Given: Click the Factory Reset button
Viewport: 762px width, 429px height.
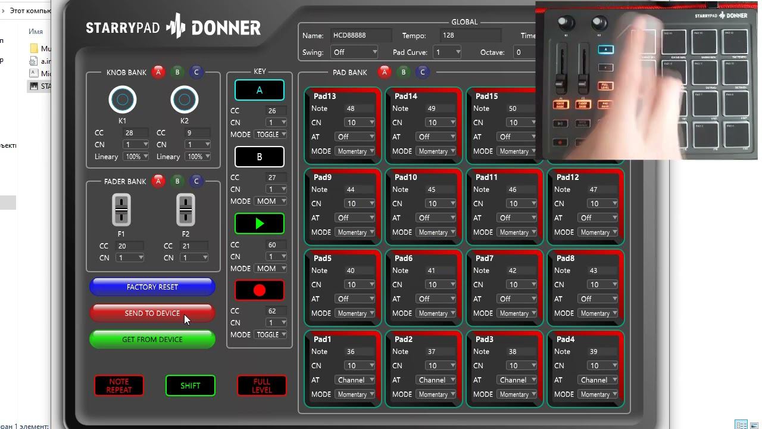Looking at the screenshot, I should (152, 287).
